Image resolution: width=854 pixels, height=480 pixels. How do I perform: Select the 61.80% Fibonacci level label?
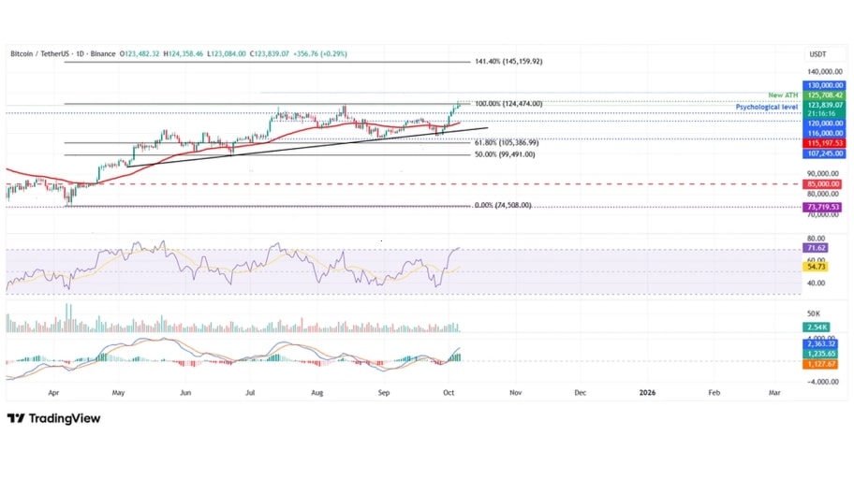[x=507, y=142]
